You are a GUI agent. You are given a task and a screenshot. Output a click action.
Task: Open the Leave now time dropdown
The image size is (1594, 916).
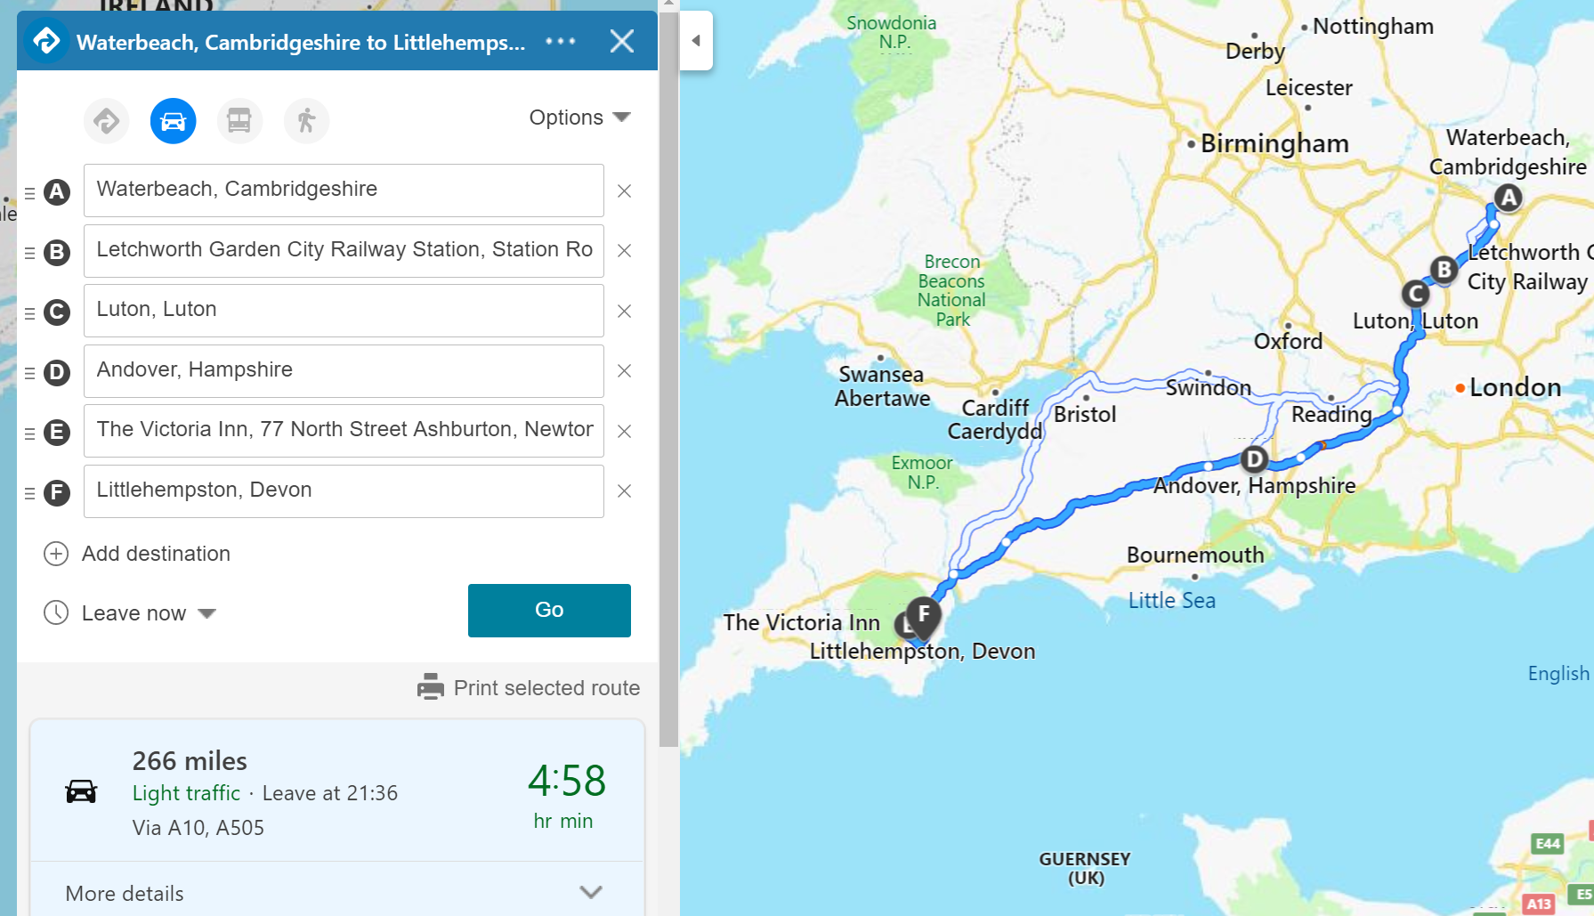click(x=148, y=613)
